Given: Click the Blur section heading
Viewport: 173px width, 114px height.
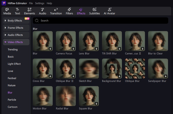Looking at the screenshot, I should 35,29.
